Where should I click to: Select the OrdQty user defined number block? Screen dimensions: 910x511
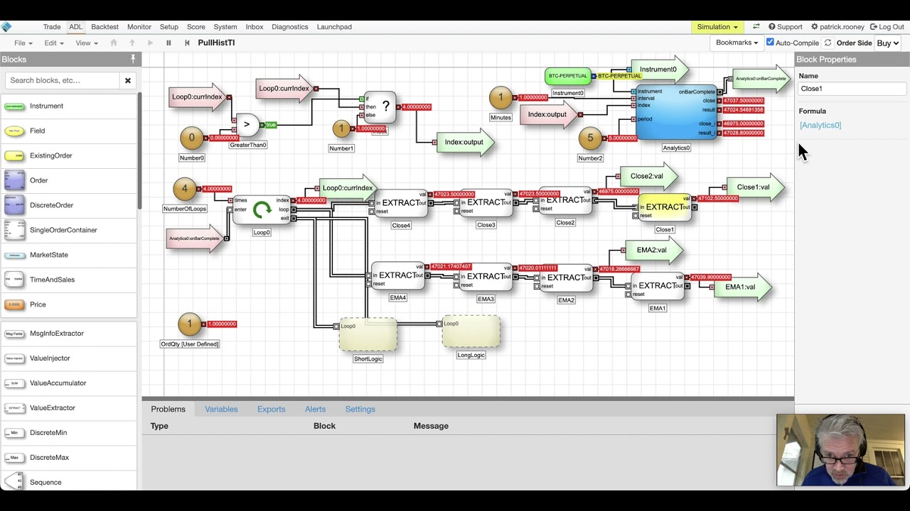click(x=190, y=324)
